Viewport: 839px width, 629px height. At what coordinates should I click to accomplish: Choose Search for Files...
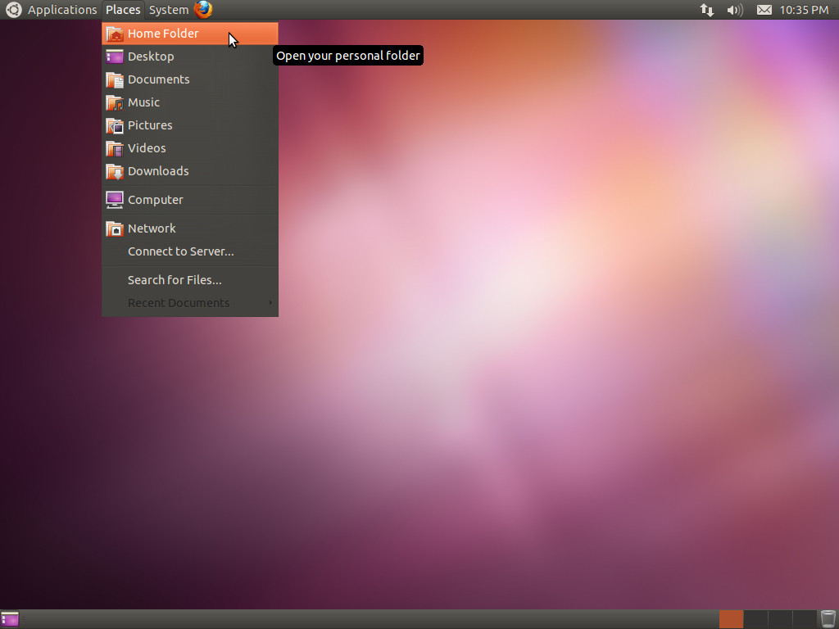coord(190,280)
